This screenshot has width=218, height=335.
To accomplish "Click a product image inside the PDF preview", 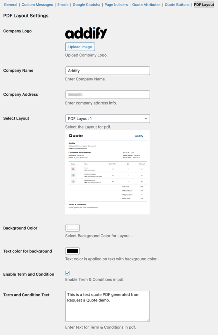I will click(73, 169).
